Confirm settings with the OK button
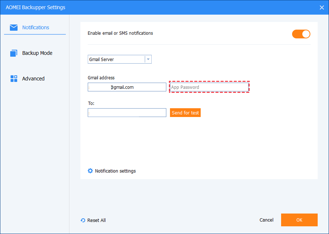 [x=299, y=220]
